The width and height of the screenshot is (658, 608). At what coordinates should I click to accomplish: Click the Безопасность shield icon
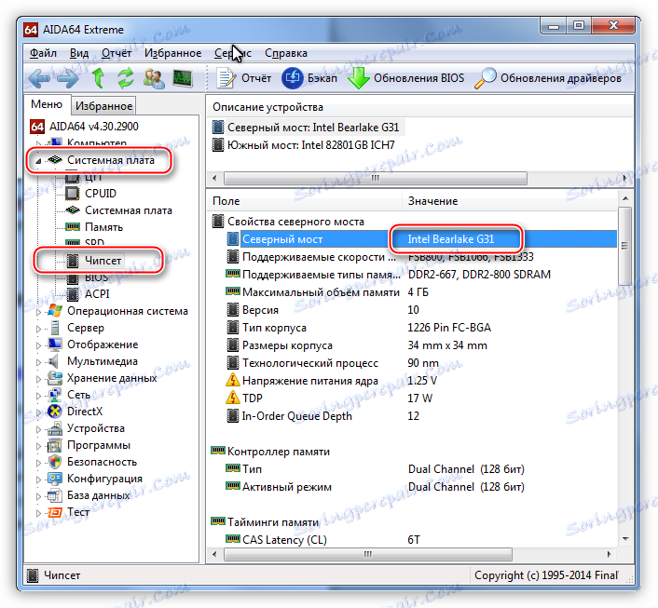pyautogui.click(x=55, y=462)
